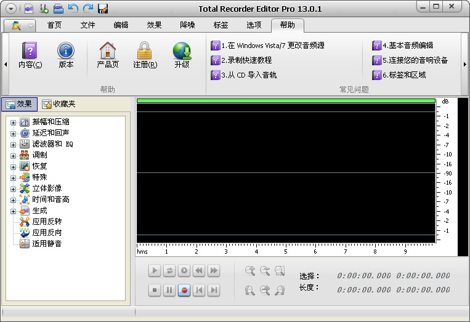The height and width of the screenshot is (322, 470).
Task: Click the save disk icon in quick toolbar
Action: (103, 9)
